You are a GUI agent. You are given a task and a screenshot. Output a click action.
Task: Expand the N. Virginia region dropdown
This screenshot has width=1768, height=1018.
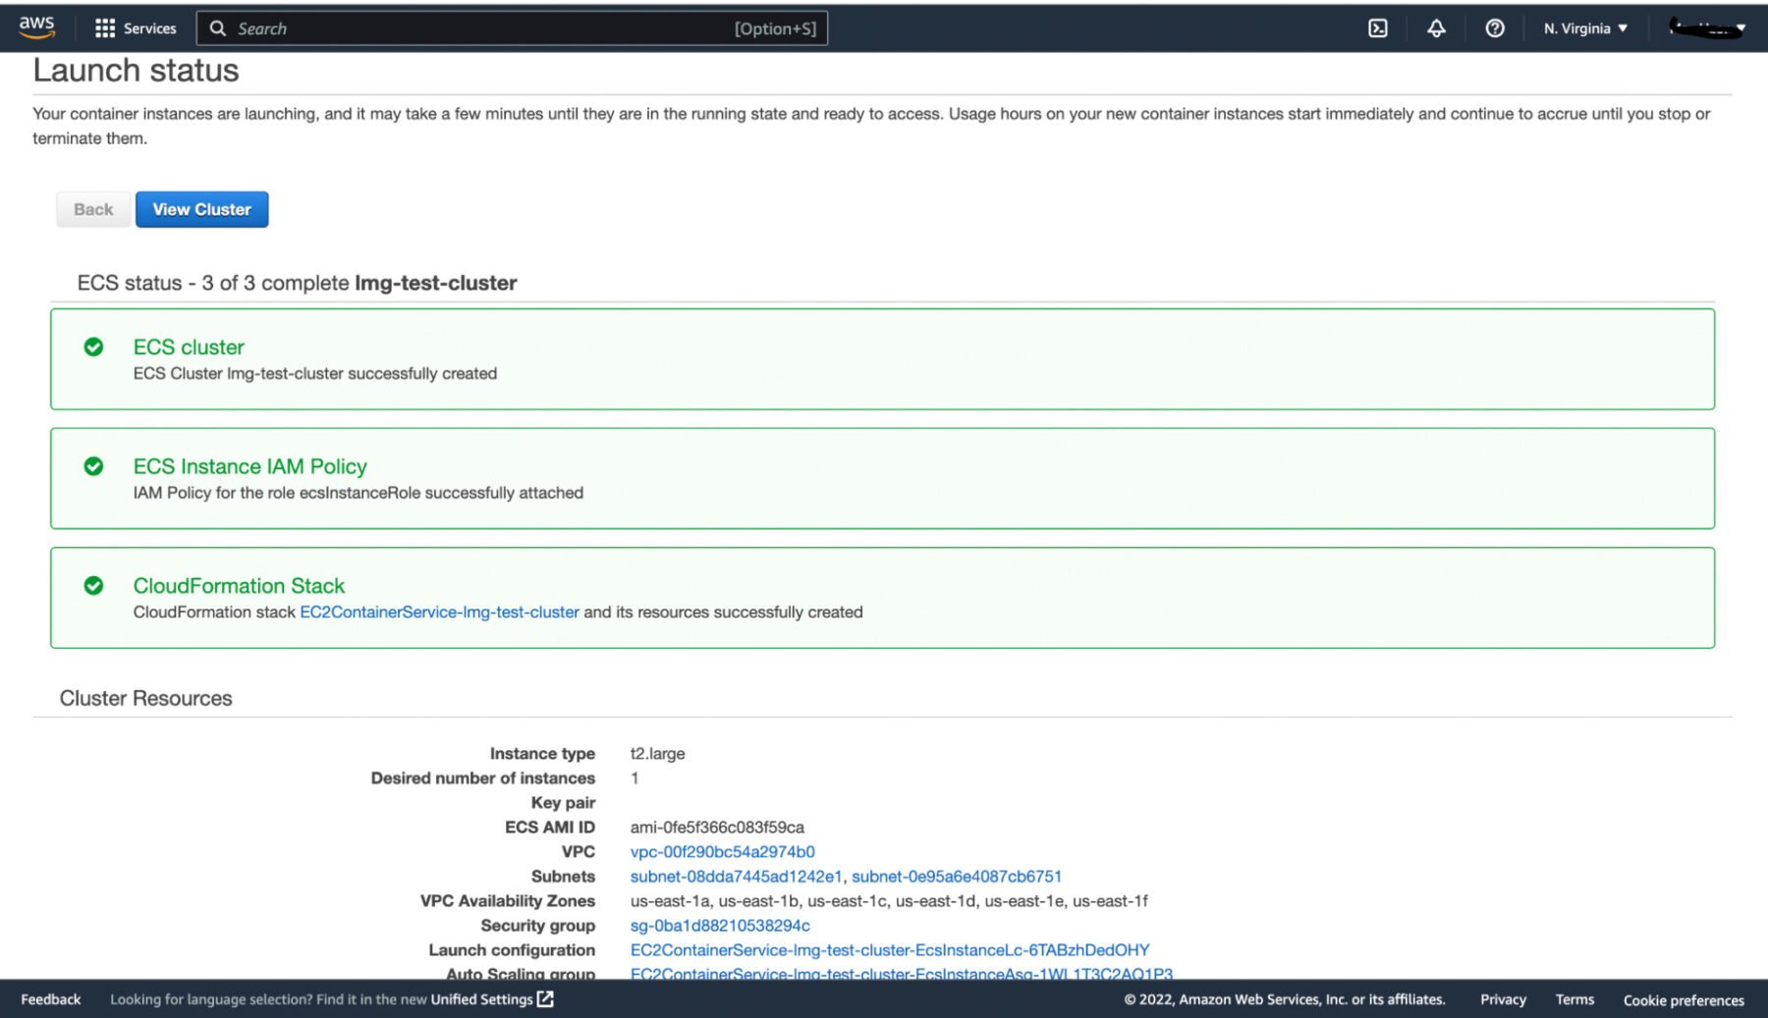pos(1585,28)
